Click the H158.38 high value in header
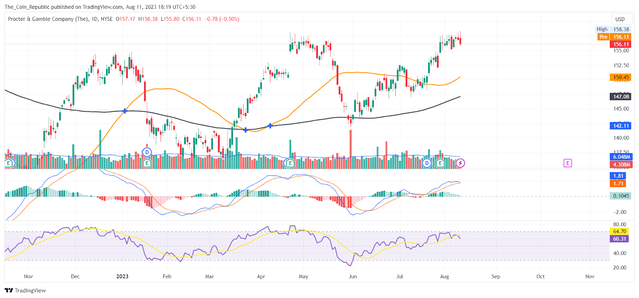This screenshot has width=639, height=298. (x=148, y=19)
